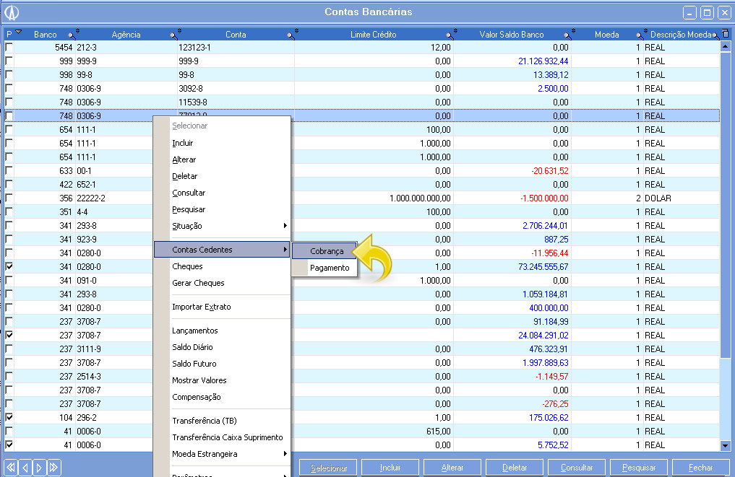Open Cheques from the context menu
This screenshot has height=477, width=735.
click(x=222, y=266)
